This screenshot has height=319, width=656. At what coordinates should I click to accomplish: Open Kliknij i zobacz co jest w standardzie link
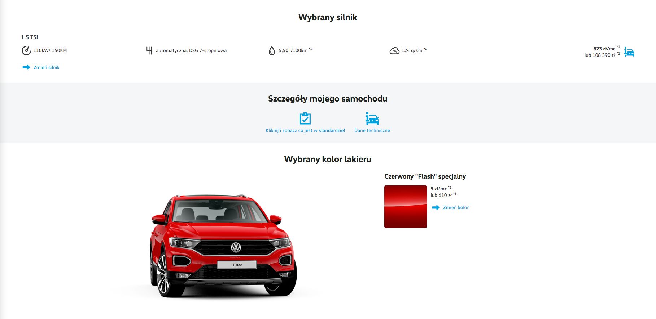click(305, 130)
